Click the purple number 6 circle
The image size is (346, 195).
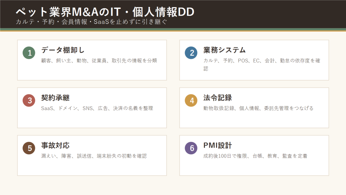click(x=191, y=148)
